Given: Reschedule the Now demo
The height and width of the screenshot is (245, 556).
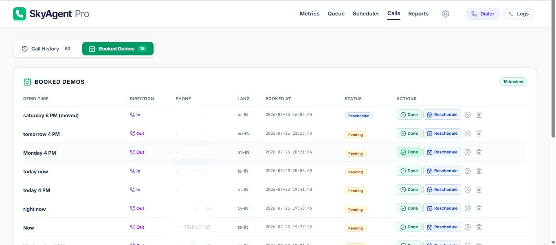Looking at the screenshot, I should point(442,227).
